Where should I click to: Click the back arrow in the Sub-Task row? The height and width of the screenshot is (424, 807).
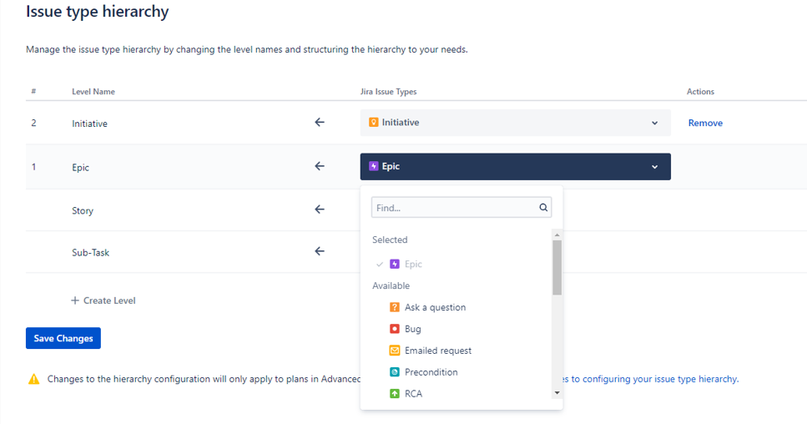(x=320, y=251)
